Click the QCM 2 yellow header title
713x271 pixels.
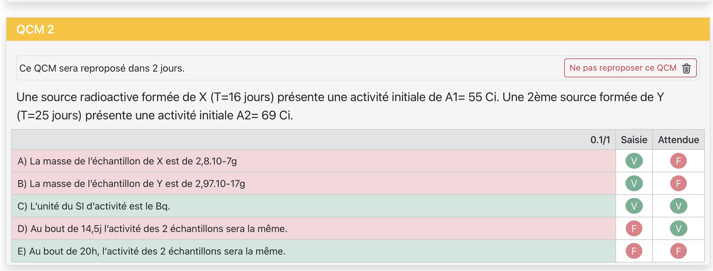coord(35,30)
